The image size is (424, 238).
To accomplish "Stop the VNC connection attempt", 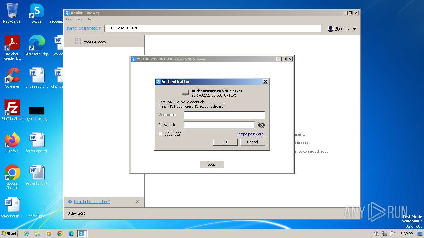I will (212, 164).
